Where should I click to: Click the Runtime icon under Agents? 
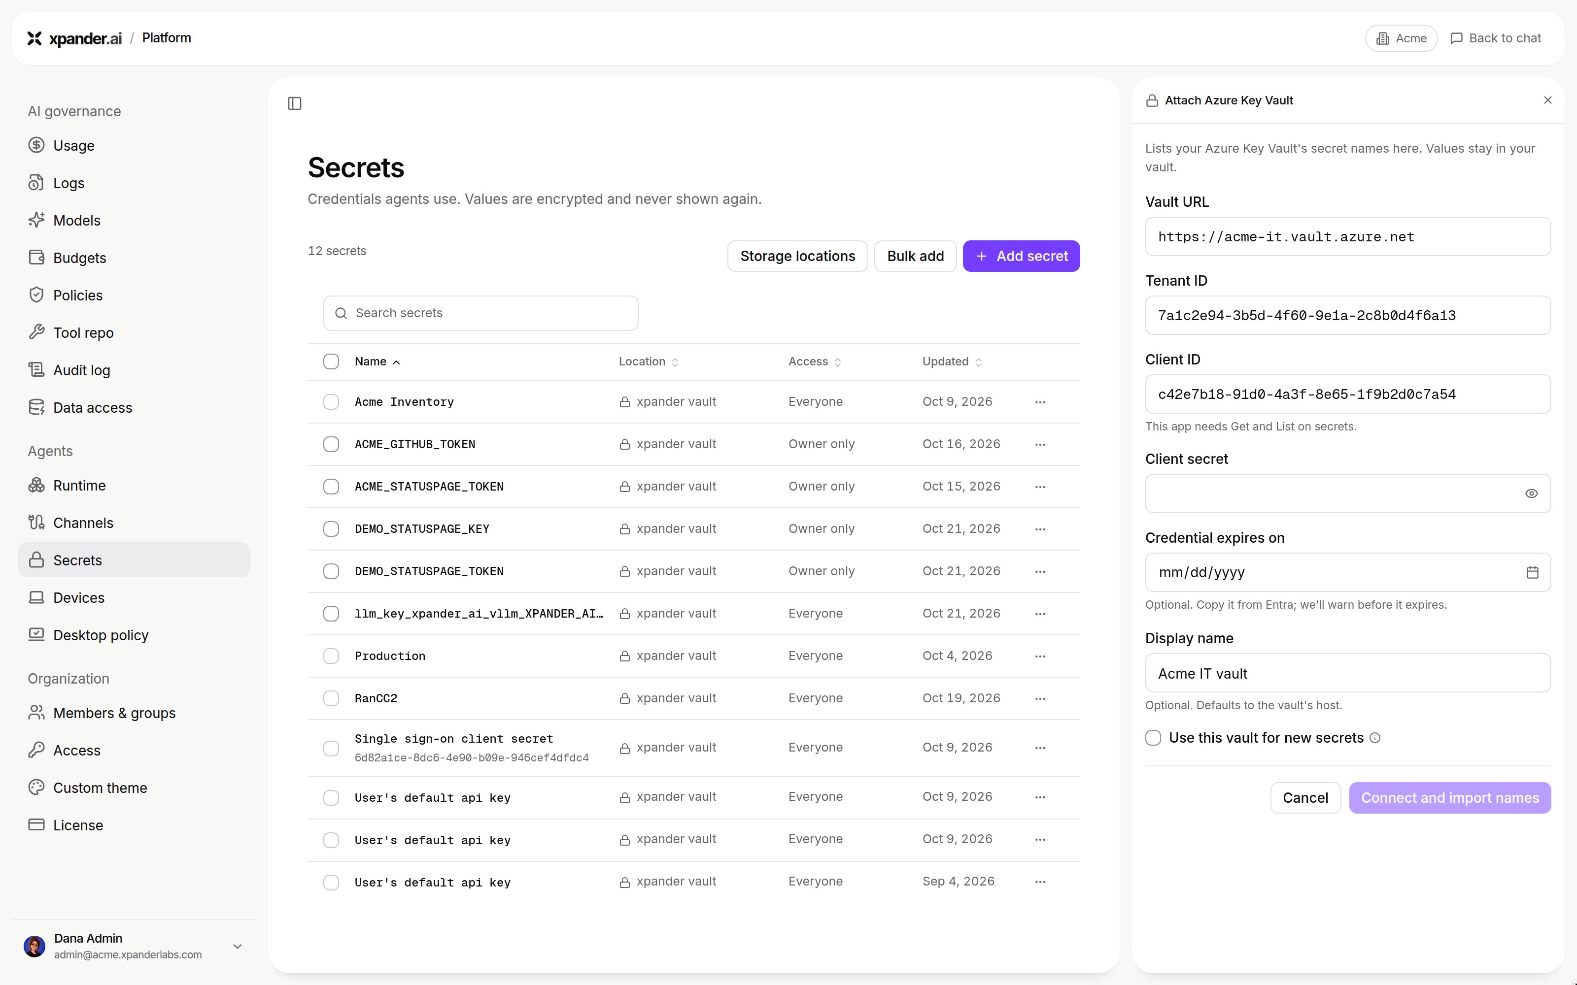36,485
